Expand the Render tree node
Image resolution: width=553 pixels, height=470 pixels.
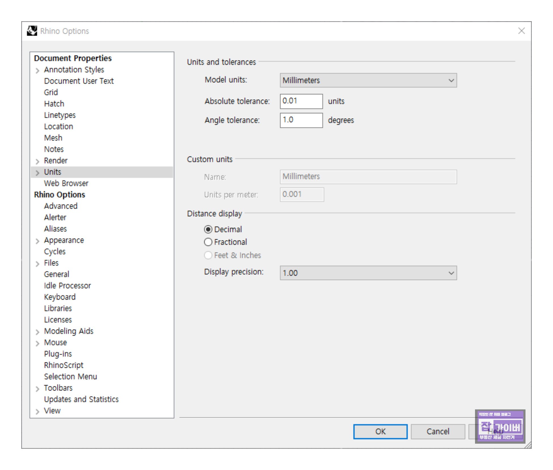[x=37, y=161]
